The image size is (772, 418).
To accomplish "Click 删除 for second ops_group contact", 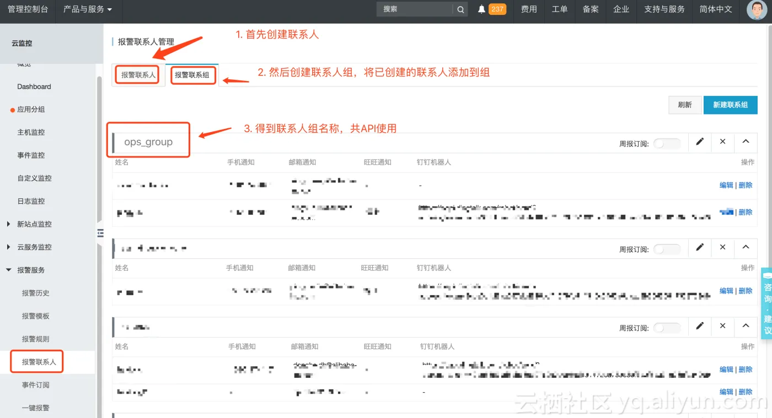I will pos(746,212).
